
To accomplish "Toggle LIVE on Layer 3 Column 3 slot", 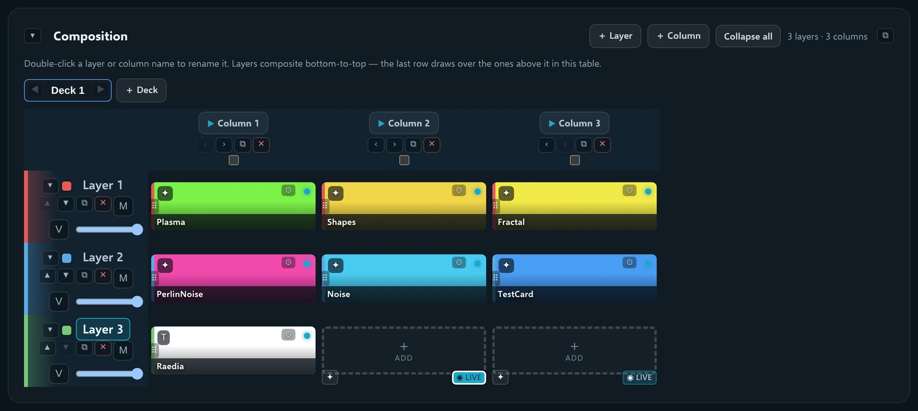I will [x=640, y=378].
